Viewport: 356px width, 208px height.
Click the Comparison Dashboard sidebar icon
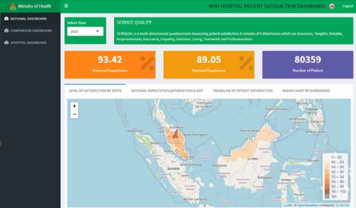point(6,31)
